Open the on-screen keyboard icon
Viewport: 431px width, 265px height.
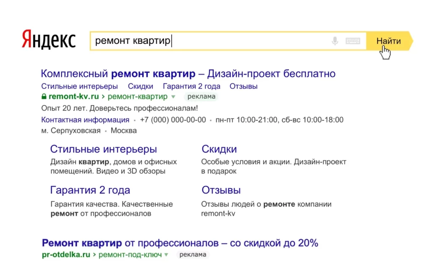(353, 41)
